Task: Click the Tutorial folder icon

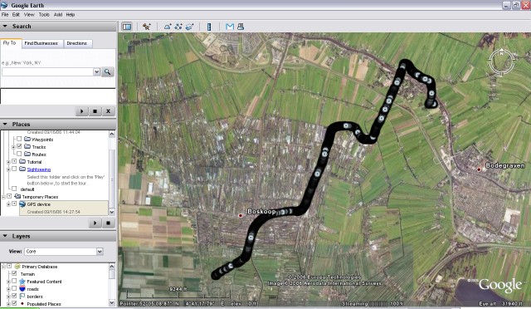Action: coord(22,161)
